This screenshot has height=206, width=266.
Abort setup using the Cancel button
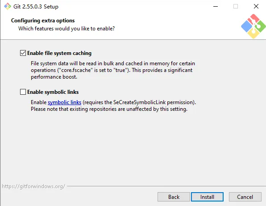[245, 197]
